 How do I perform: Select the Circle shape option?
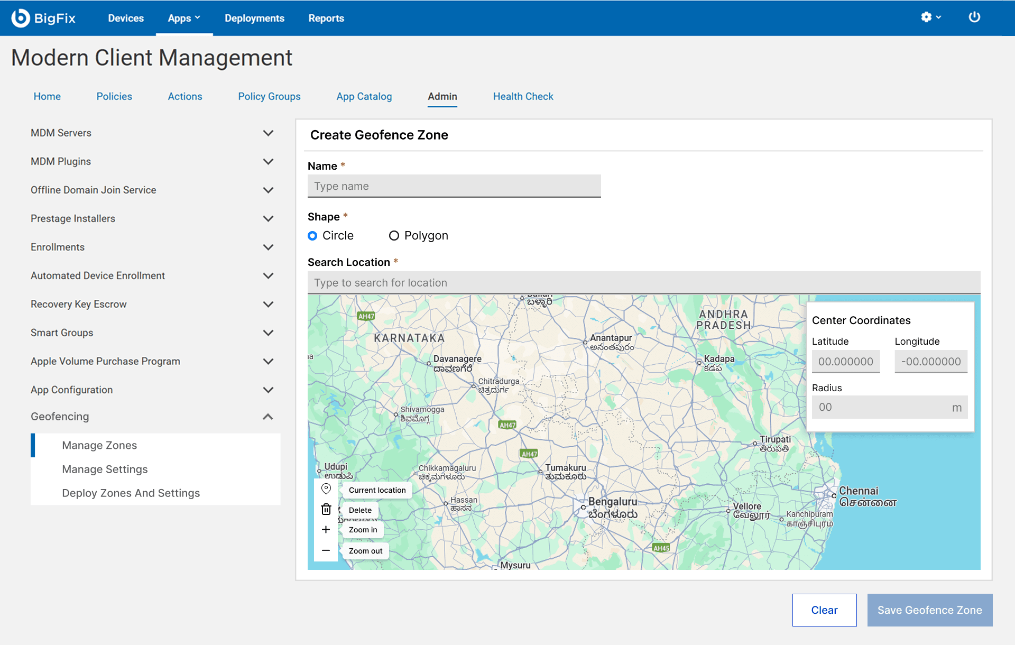312,236
